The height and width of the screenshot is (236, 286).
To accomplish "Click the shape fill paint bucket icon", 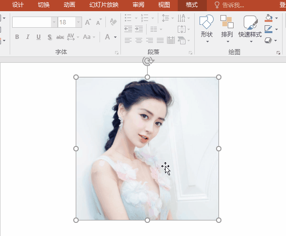I will [269, 18].
